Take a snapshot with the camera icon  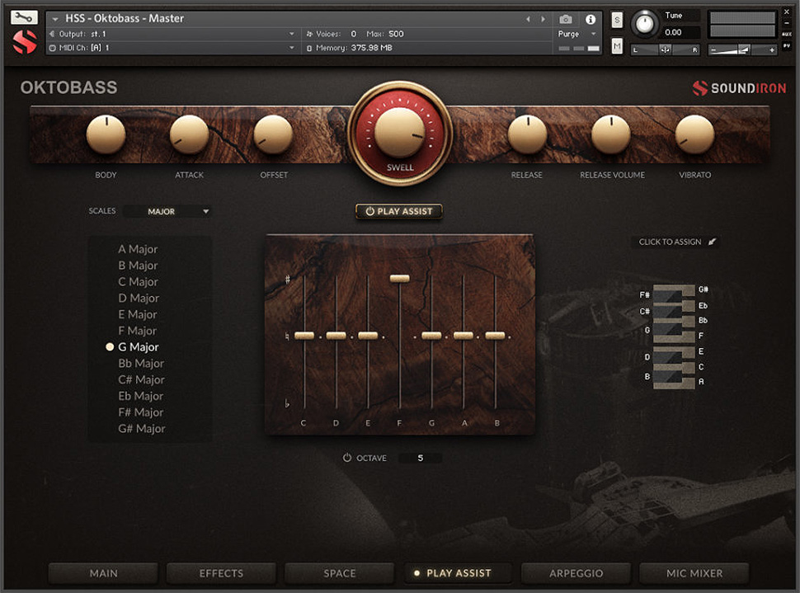point(565,20)
